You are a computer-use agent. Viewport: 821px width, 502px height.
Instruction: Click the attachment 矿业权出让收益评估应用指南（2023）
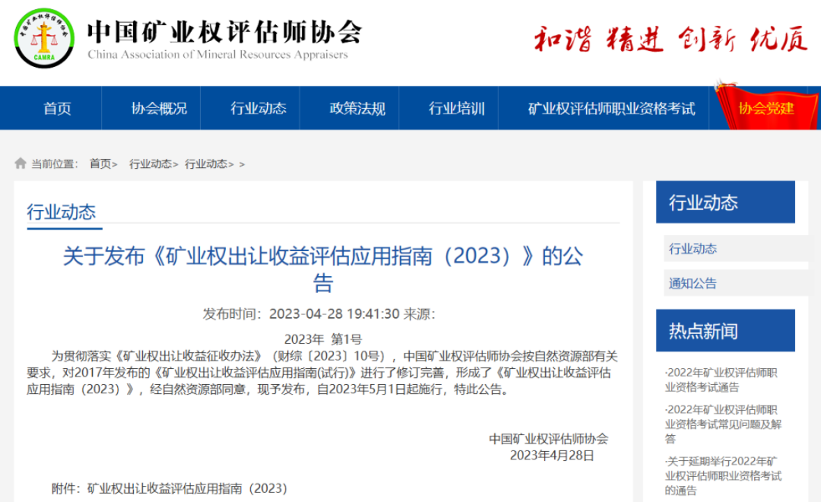tap(187, 488)
